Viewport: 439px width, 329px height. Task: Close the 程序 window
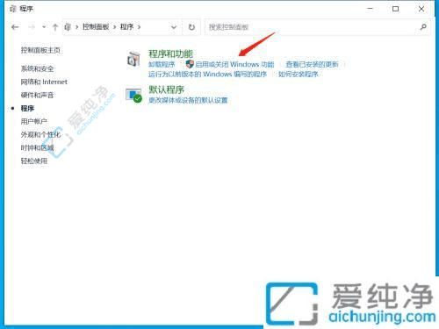[x=421, y=9]
